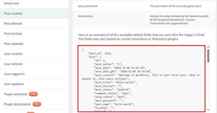The width and height of the screenshot is (217, 113).
Task: Click the example fields intro paragraph
Action: (141, 37)
